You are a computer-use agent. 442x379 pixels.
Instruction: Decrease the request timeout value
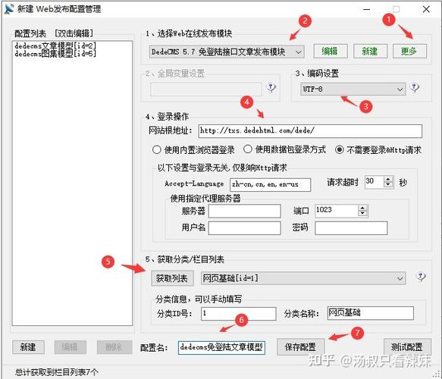(x=388, y=185)
